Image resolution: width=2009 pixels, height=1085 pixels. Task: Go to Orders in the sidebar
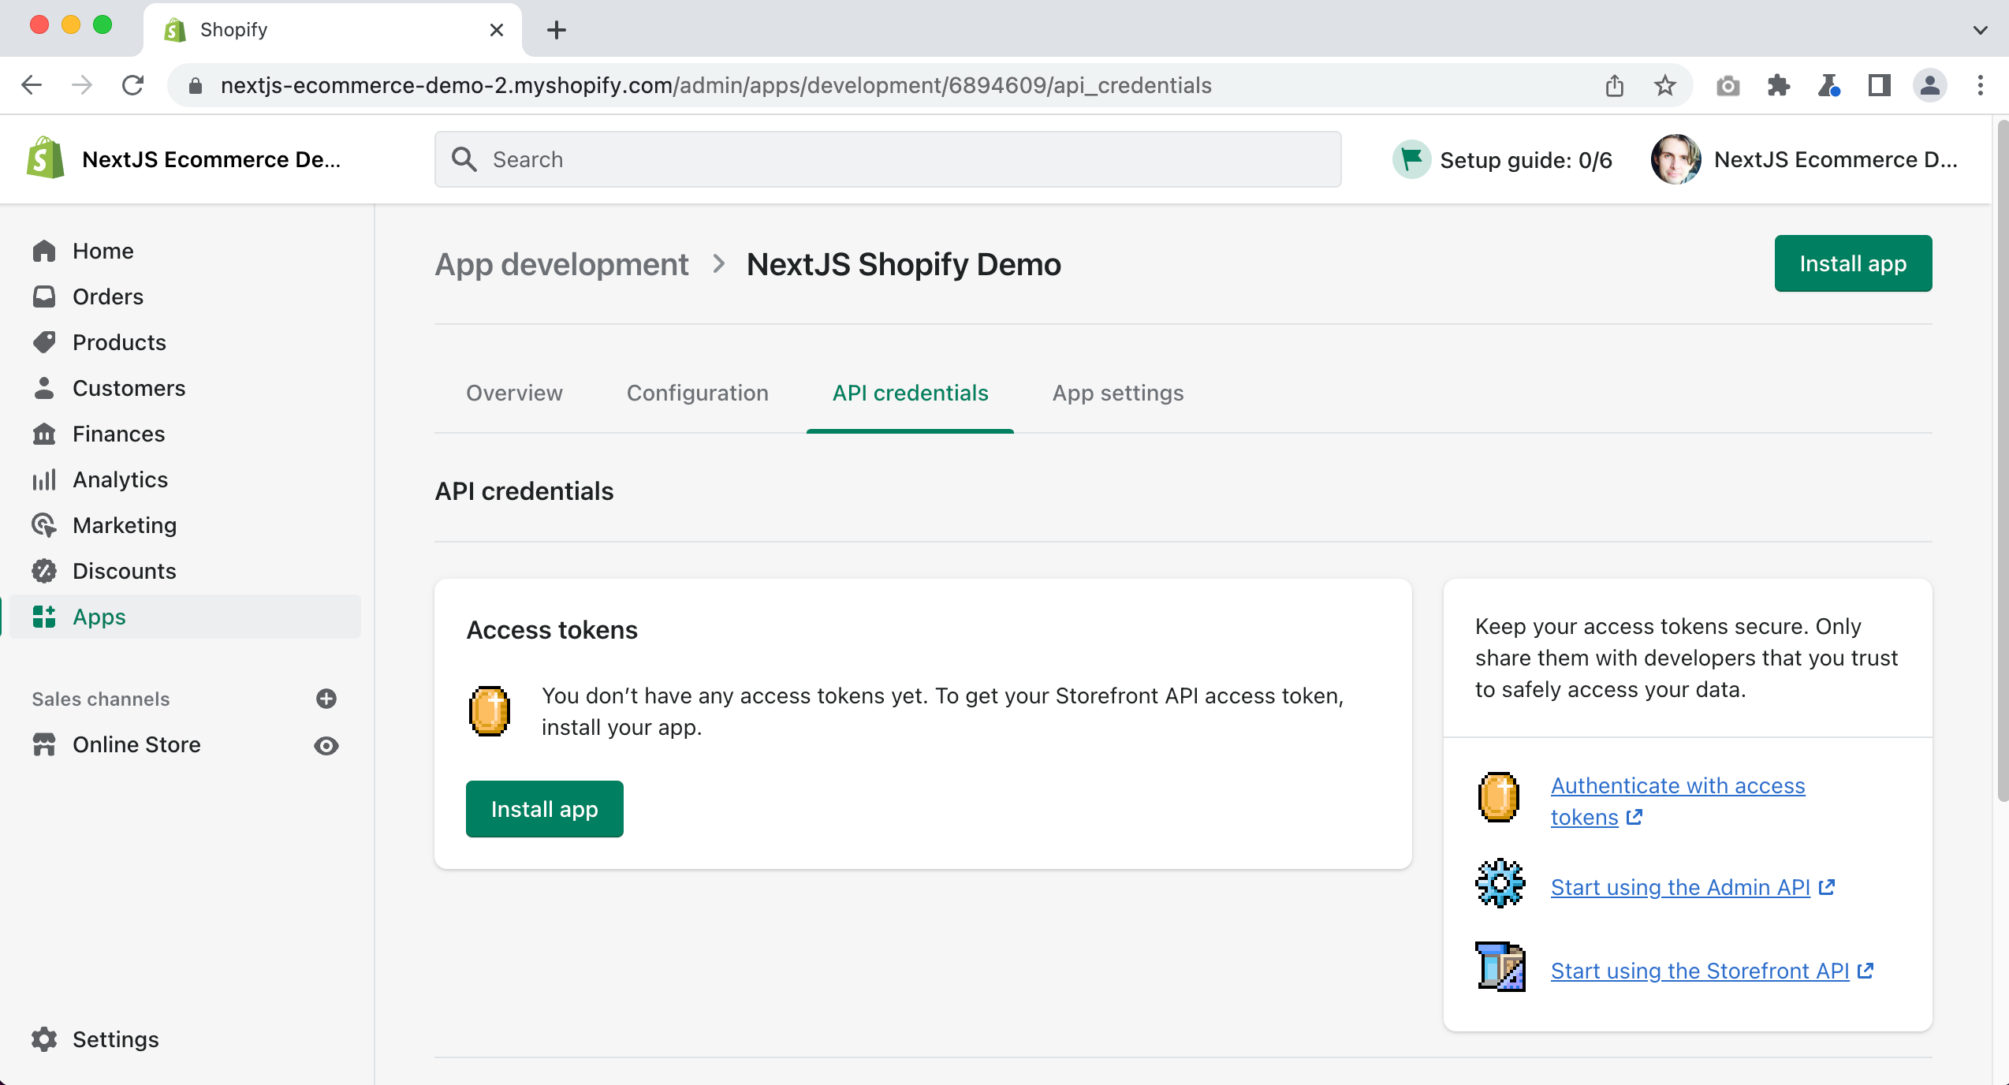coord(108,296)
